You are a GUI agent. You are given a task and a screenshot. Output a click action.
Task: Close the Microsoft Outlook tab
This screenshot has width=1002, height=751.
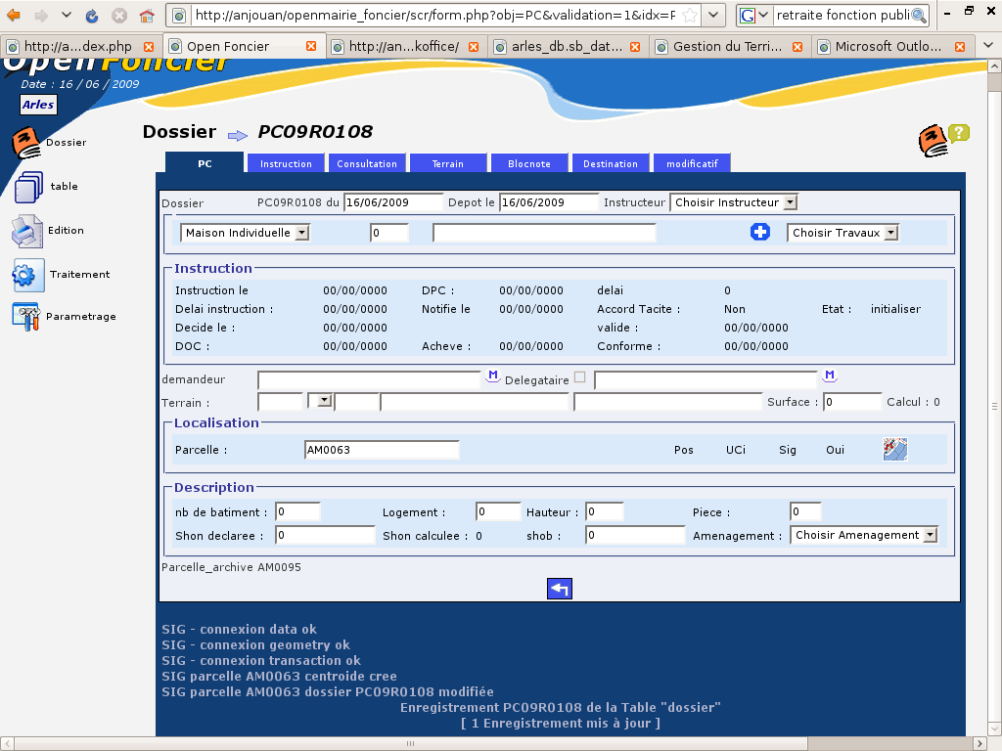pyautogui.click(x=960, y=47)
